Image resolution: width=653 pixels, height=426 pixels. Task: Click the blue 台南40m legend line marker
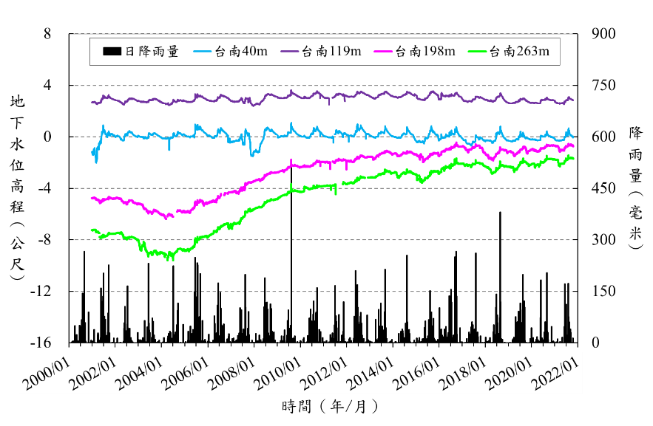click(x=203, y=52)
